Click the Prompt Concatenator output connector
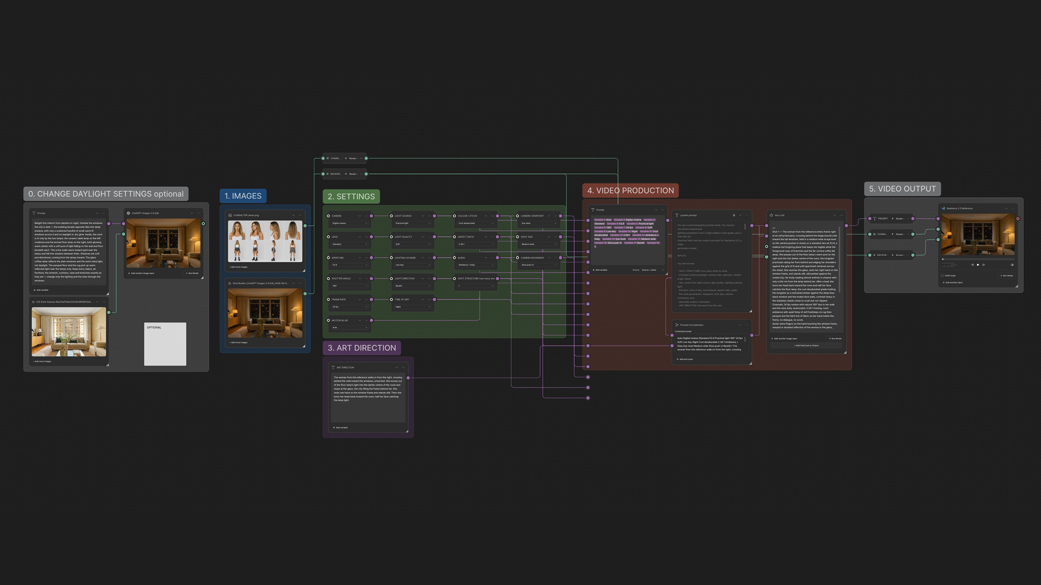 [x=751, y=335]
